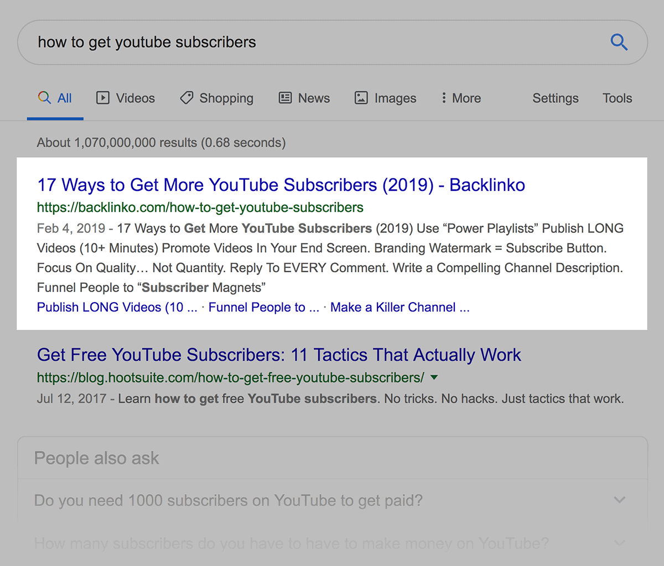Expand the 1000 subscribers to get paid question
The height and width of the screenshot is (566, 664).
[x=332, y=500]
